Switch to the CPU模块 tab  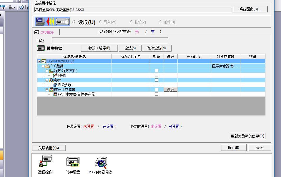click(46, 32)
